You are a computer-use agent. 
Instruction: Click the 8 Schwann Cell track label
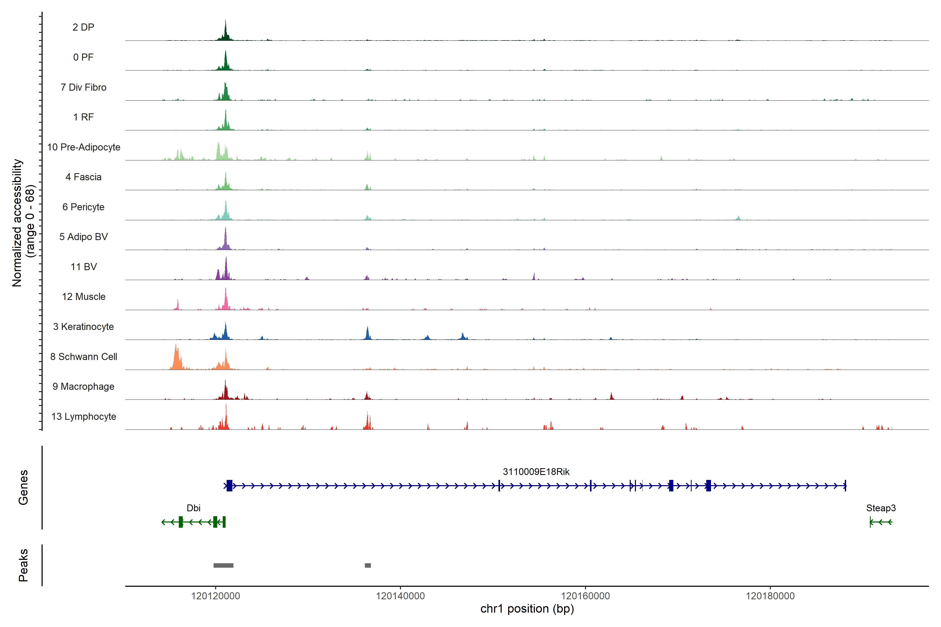pos(84,357)
